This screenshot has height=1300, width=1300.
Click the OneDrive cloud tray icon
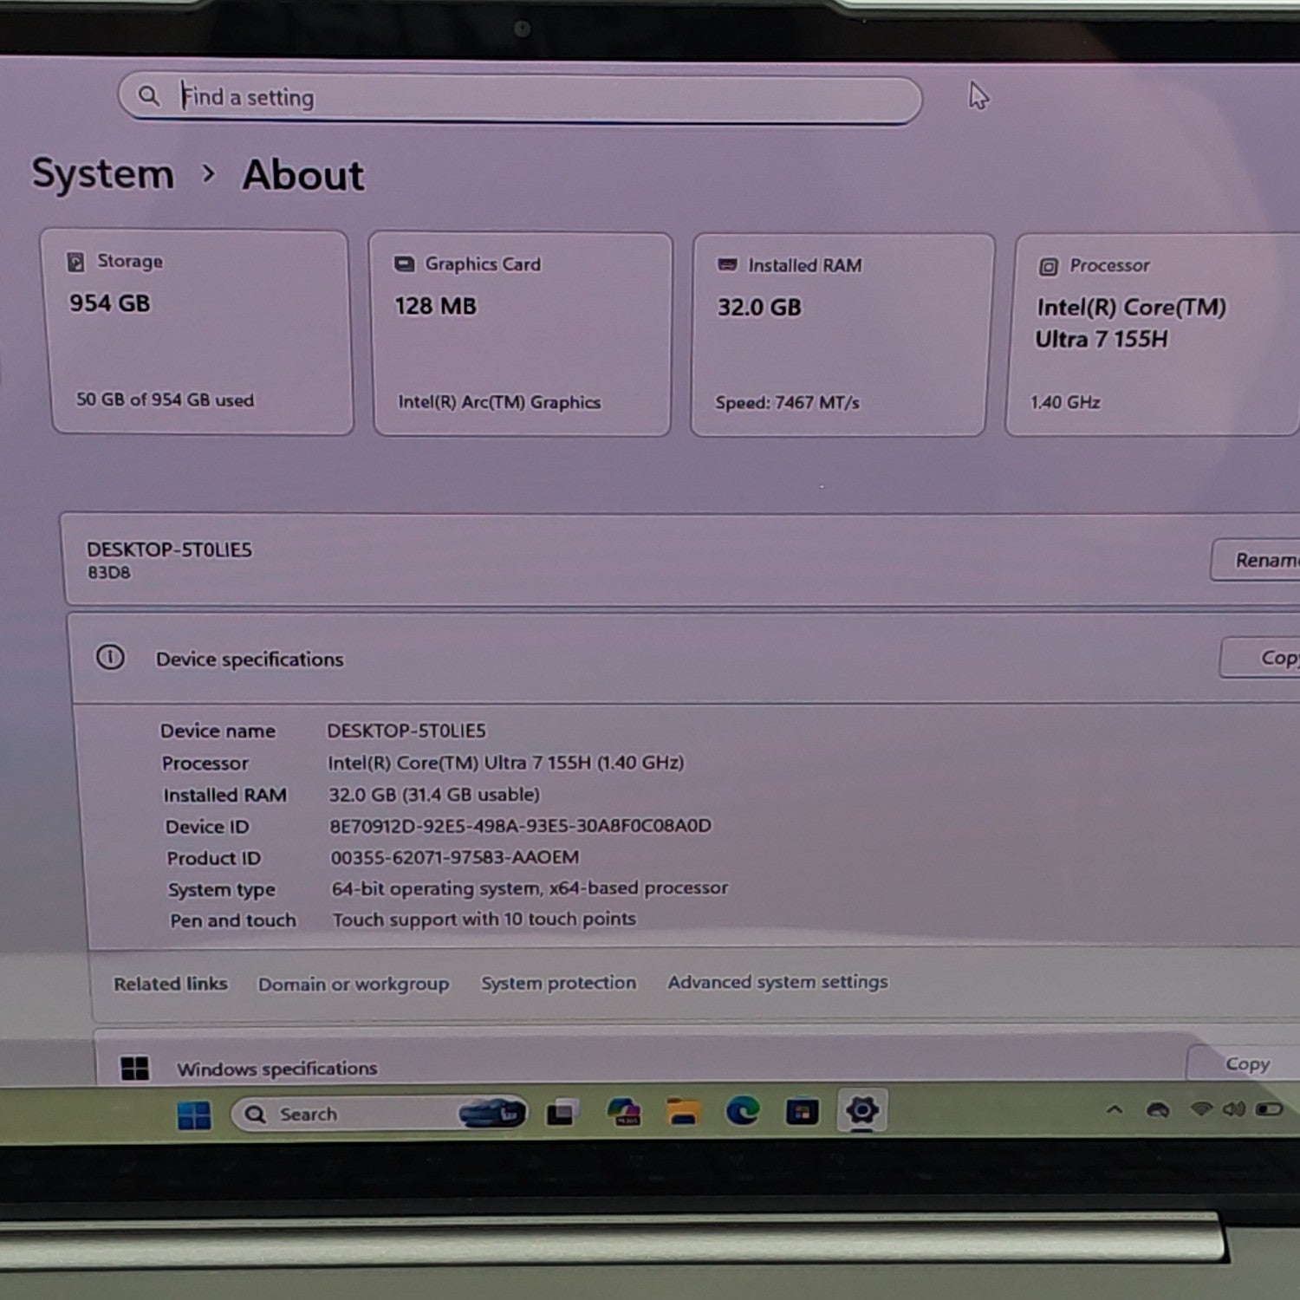[1158, 1109]
